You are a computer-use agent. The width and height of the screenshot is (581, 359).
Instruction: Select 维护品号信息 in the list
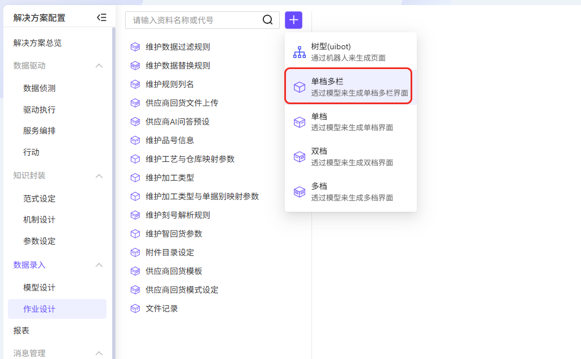(170, 140)
